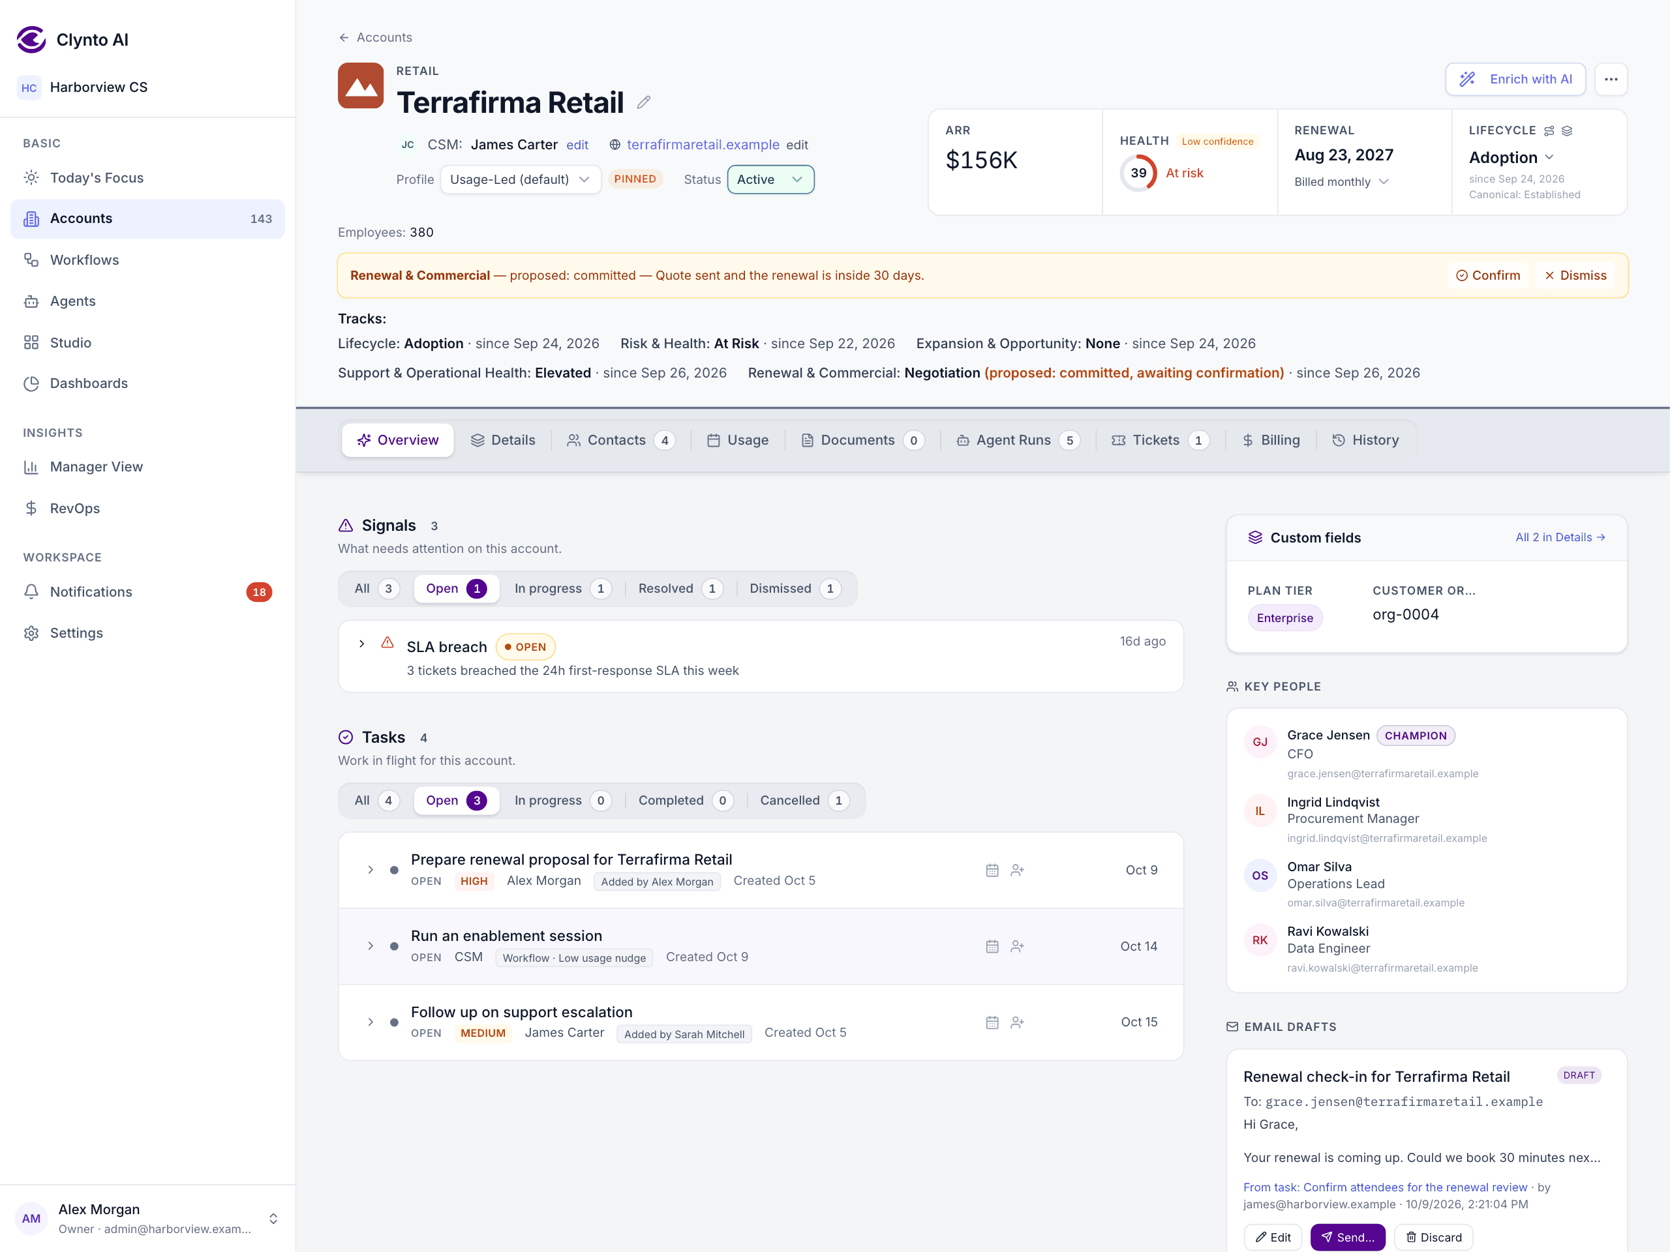The width and height of the screenshot is (1670, 1252).
Task: Click the Terrafirma Retail mountain logo
Action: coord(361,86)
